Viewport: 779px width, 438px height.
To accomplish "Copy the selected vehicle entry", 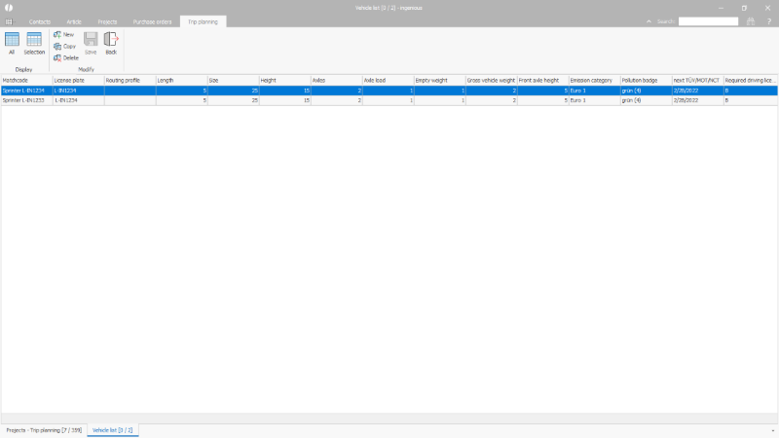I will tap(64, 46).
